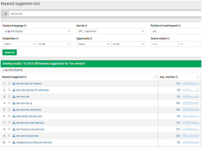Screen dimensions: 202x148
Task: Check the box for seo services new jersey
Action: [x=9, y=109]
